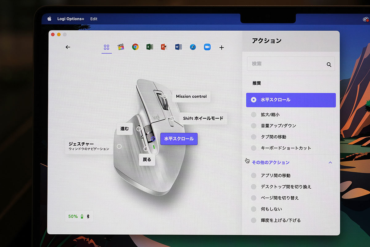370x247 pixels.
Task: Focus the 検索 search field
Action: (x=291, y=64)
